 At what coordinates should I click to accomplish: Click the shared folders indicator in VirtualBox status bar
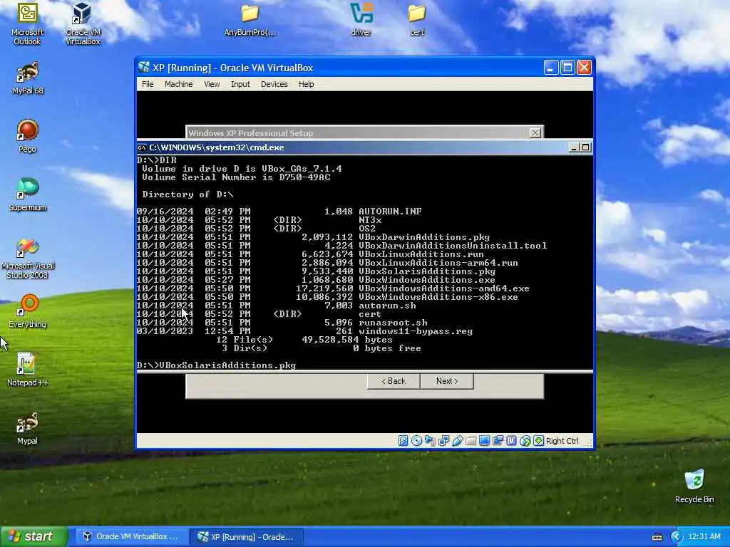[471, 440]
